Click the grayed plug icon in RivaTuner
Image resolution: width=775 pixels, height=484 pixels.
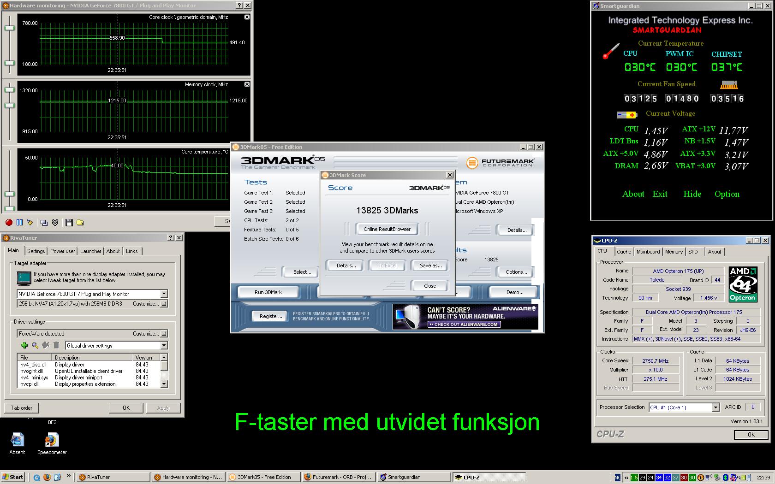46,345
